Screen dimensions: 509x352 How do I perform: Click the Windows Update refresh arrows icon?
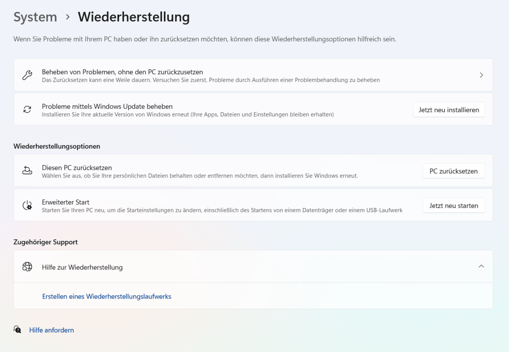27,110
